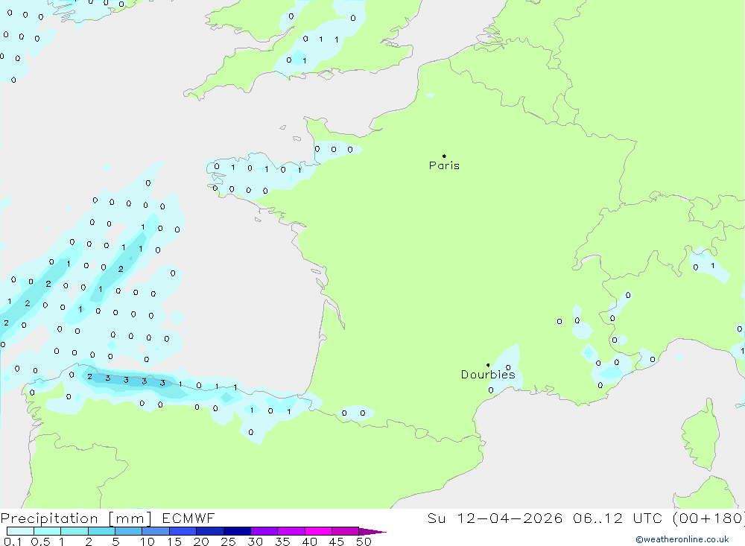Image resolution: width=745 pixels, height=546 pixels.
Task: Choose the 40–45 mm legend color segment
Action: point(318,531)
